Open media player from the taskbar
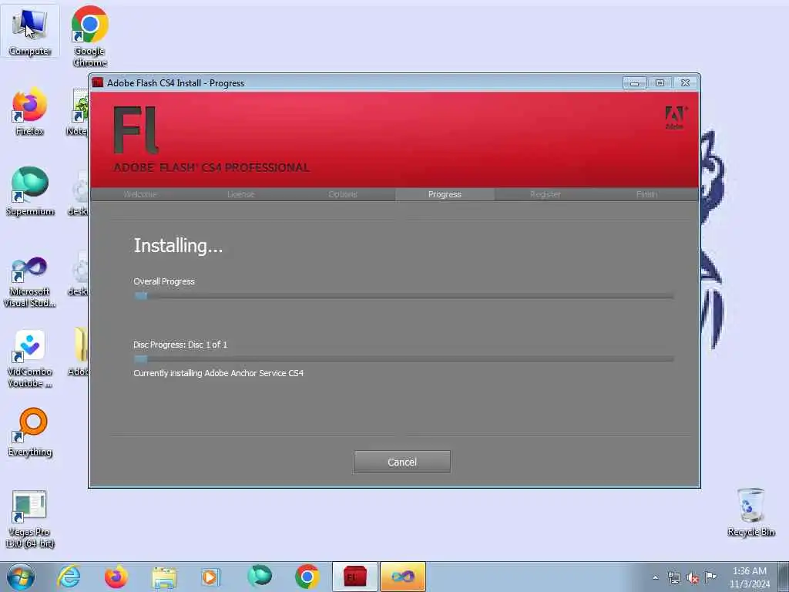The width and height of the screenshot is (789, 592). pyautogui.click(x=211, y=577)
